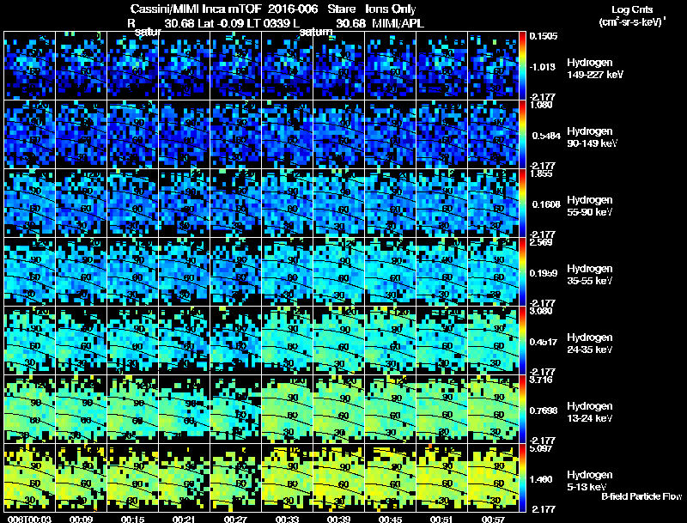This screenshot has height=523, width=687.
Task: Click the '00:15' time label
Action: click(x=133, y=519)
